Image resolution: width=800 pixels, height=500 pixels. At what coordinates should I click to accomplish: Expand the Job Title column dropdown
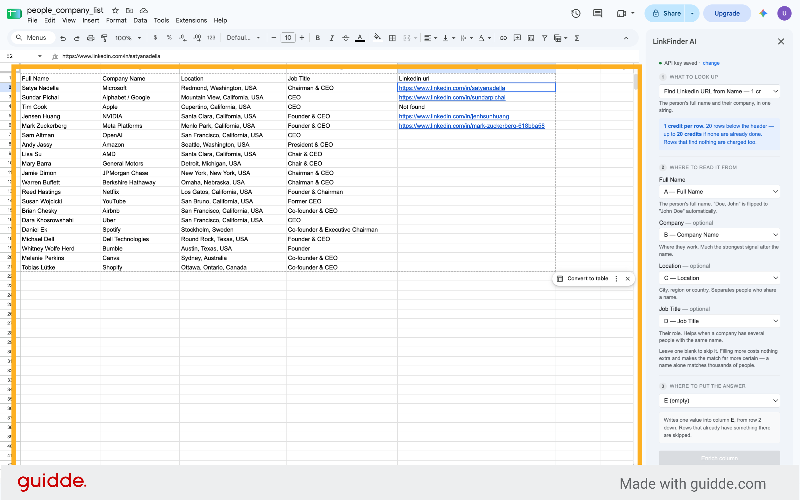click(x=719, y=321)
